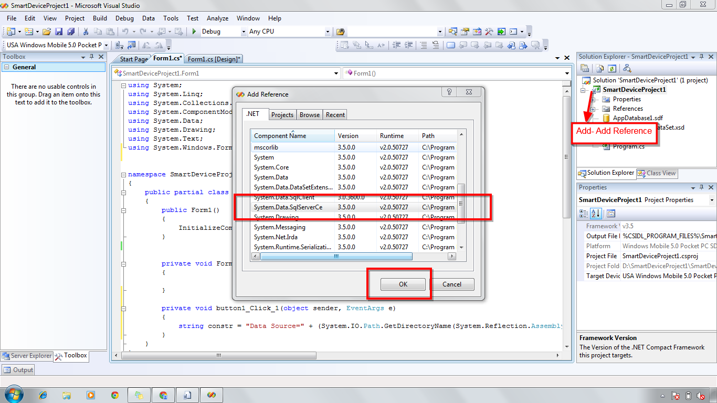Switch to Form1.cs [Design]* tab
717x403 pixels.
click(x=214, y=59)
